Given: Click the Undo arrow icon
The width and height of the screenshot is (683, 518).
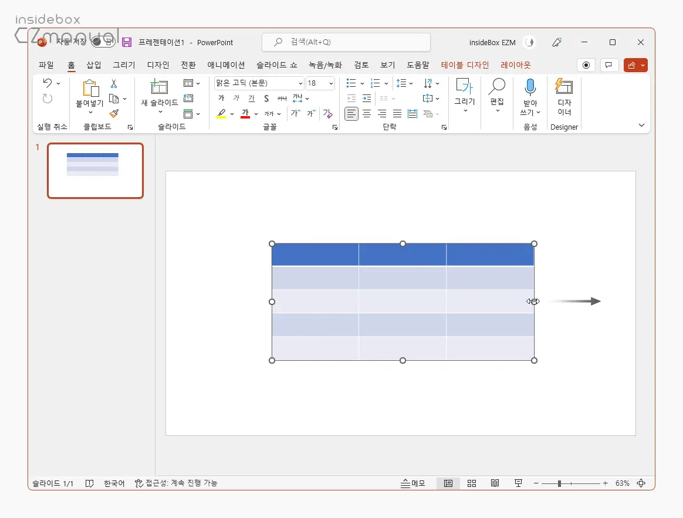Looking at the screenshot, I should 48,83.
